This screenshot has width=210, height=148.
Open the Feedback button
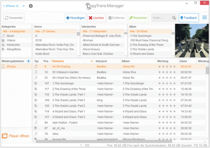pyautogui.click(x=189, y=18)
